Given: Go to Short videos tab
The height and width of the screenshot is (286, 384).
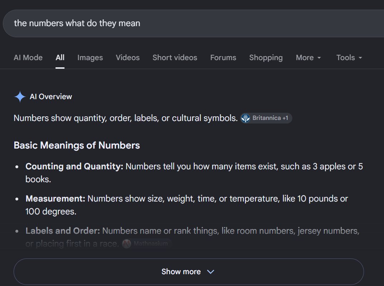Looking at the screenshot, I should pyautogui.click(x=175, y=58).
